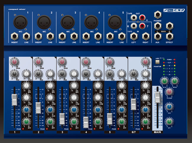The image size is (192, 143).
Task: Click the channel 5 LINE jack
Action: 121,37
